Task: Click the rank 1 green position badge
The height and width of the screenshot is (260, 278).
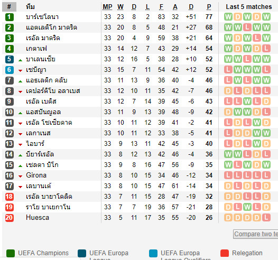Action: [x=9, y=17]
